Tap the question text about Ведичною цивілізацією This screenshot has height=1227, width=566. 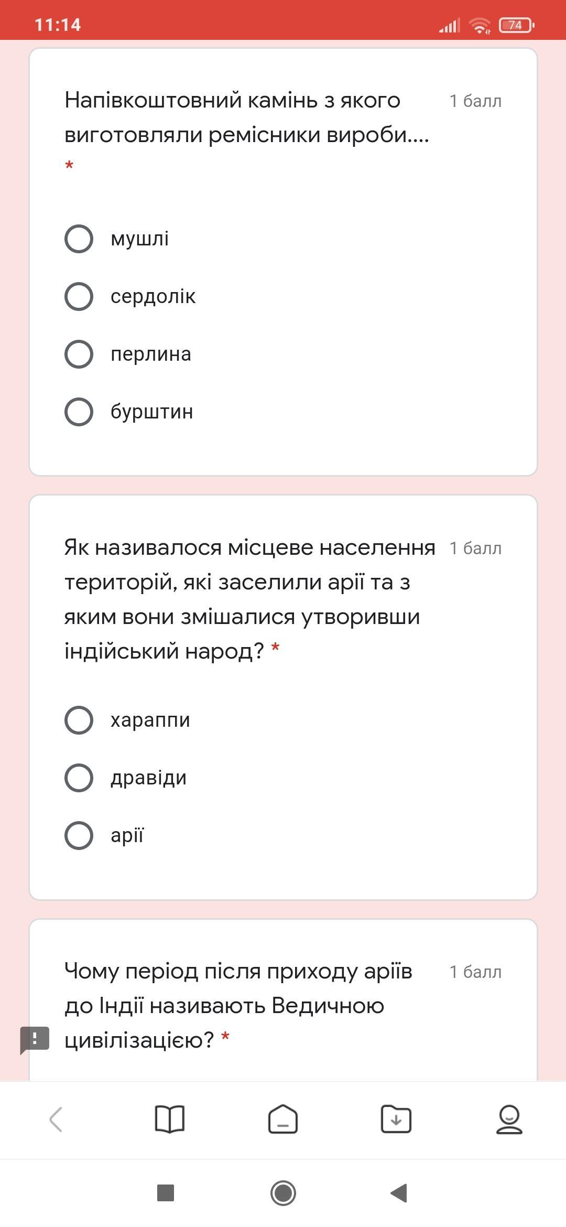coord(238,1006)
